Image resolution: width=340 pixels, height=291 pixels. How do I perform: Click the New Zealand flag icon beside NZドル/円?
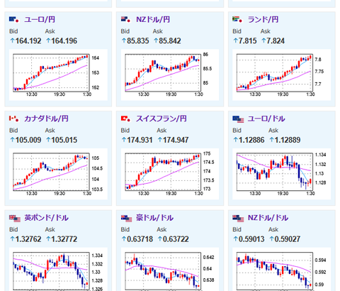(125, 19)
